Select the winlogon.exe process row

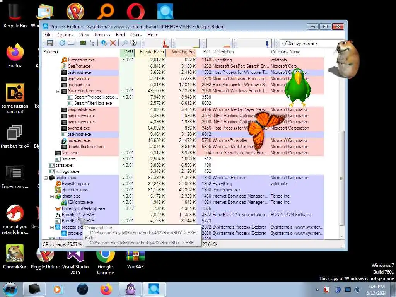183,171
